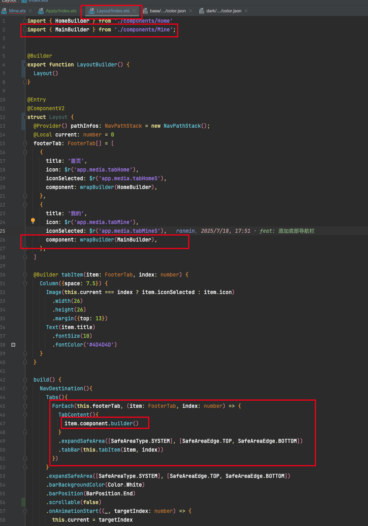Fold the tabItem builder method
The width and height of the screenshot is (368, 526).
(x=25, y=275)
